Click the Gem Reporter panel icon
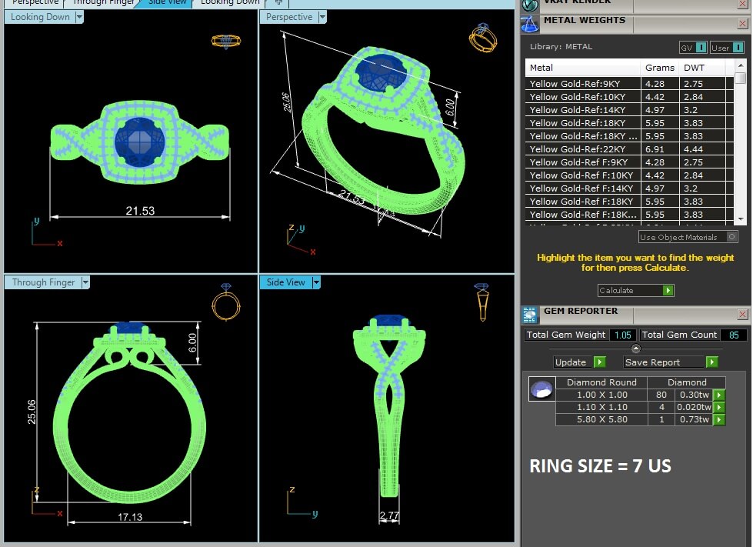The width and height of the screenshot is (753, 547). tap(530, 314)
